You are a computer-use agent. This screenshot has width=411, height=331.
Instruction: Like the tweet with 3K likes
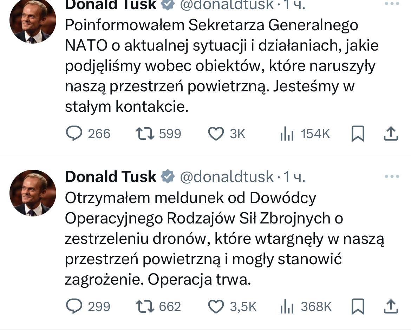(x=216, y=134)
